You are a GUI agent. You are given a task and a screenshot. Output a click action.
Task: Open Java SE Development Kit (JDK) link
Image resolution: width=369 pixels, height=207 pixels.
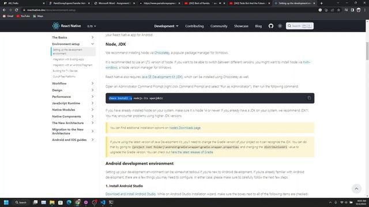[162, 77]
